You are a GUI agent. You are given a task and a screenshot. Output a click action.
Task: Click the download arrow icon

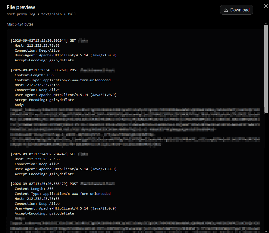click(226, 10)
